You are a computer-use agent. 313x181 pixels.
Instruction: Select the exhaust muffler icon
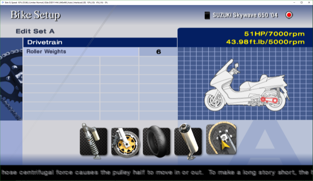click(x=188, y=141)
